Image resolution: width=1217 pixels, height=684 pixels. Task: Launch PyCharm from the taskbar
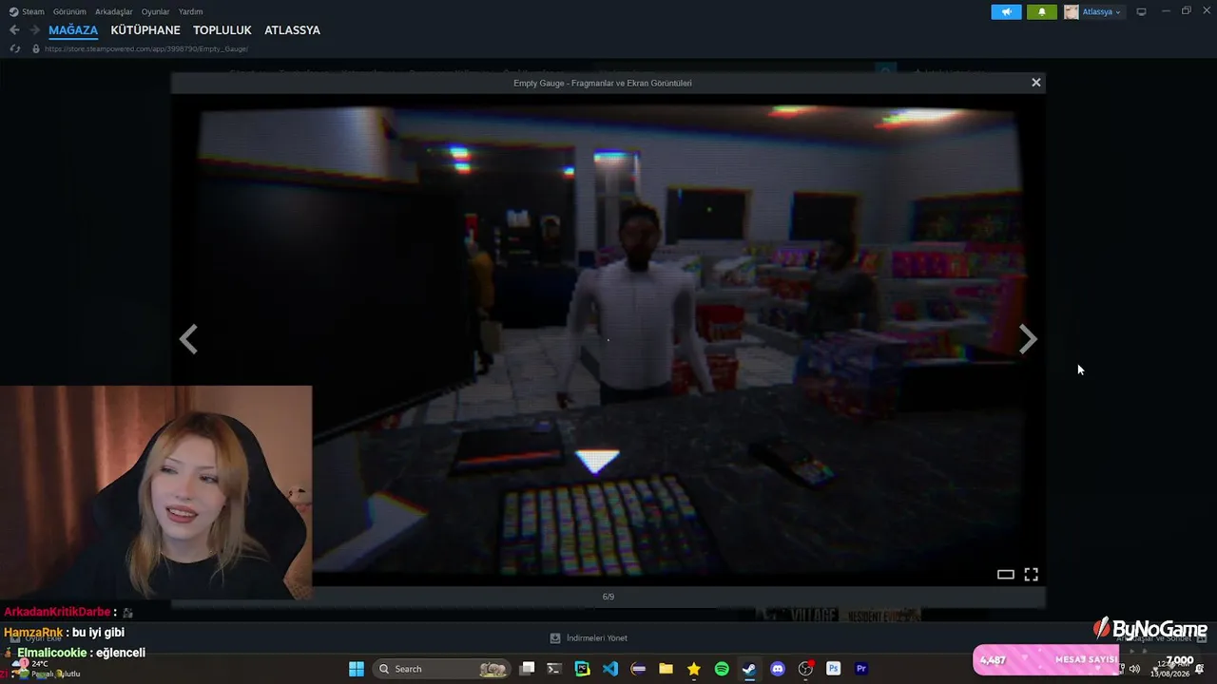tap(582, 669)
